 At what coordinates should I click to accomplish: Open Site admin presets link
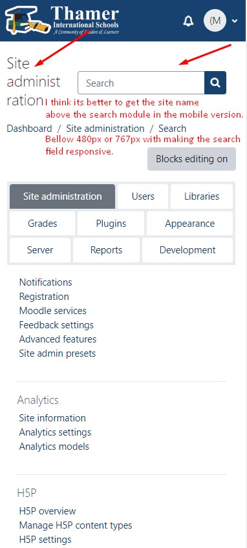pyautogui.click(x=58, y=353)
